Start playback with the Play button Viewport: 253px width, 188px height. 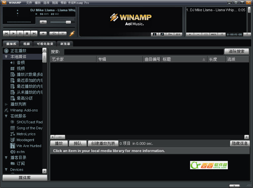tap(13, 33)
